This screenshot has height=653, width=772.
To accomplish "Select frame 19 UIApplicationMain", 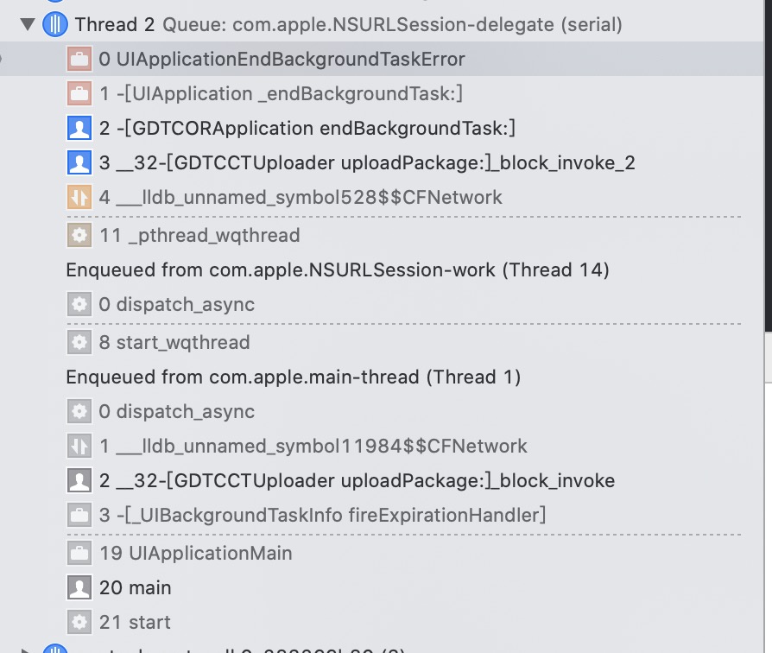I will click(382, 553).
